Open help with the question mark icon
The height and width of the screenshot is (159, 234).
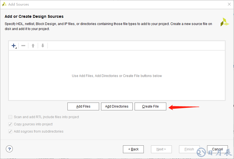tap(9, 149)
